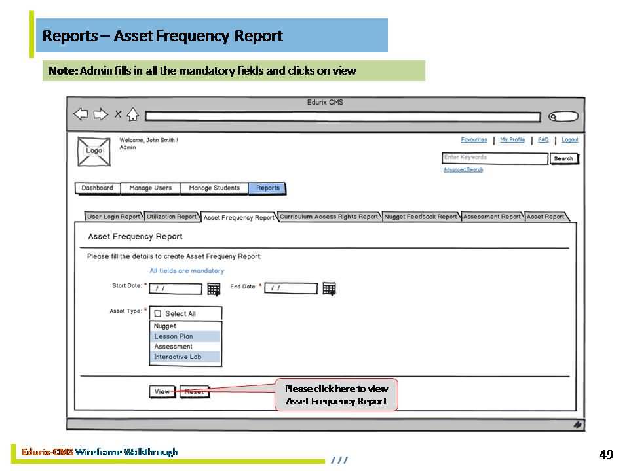
Task: Click the Start Date input field
Action: (175, 288)
